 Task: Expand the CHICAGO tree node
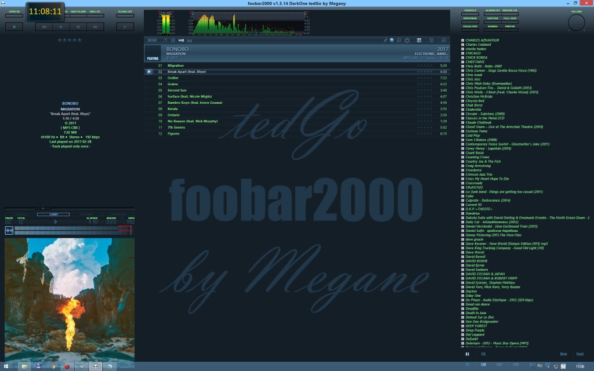click(462, 53)
